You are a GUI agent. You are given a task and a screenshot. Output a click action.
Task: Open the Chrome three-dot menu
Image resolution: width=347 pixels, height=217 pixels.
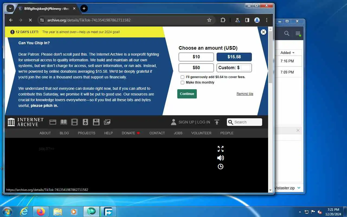pos(267,20)
